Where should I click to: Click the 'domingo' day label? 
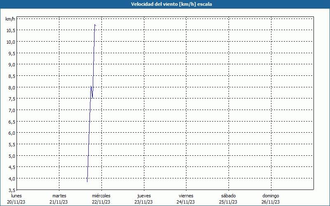click(x=271, y=196)
